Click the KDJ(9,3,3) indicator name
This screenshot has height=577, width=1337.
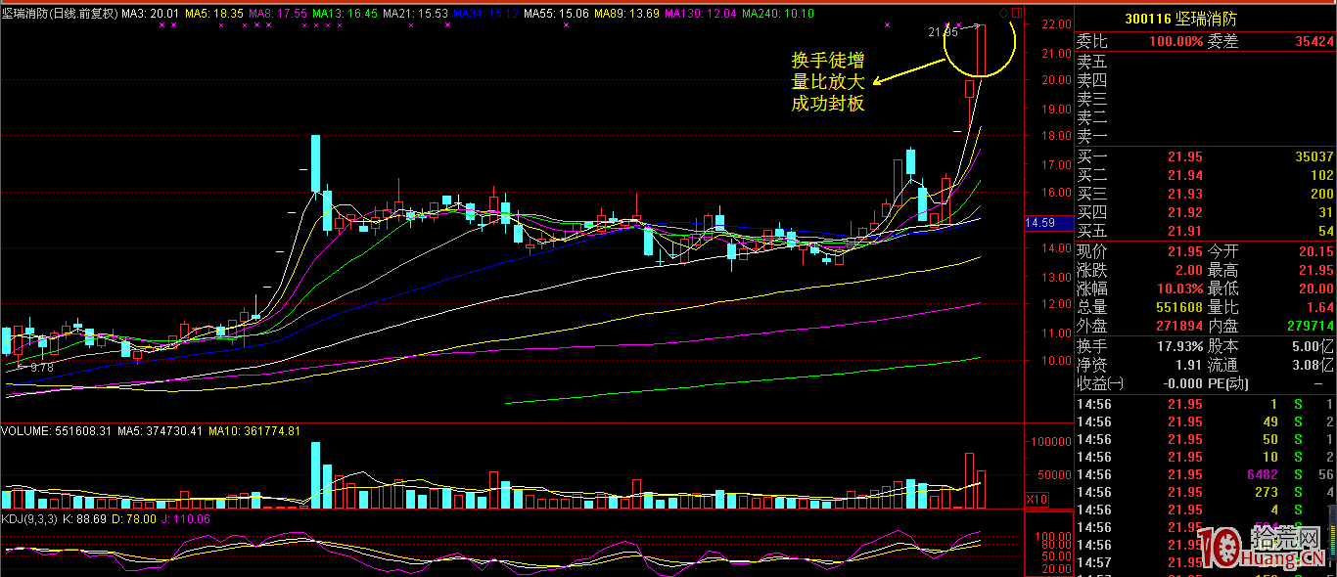pos(31,518)
